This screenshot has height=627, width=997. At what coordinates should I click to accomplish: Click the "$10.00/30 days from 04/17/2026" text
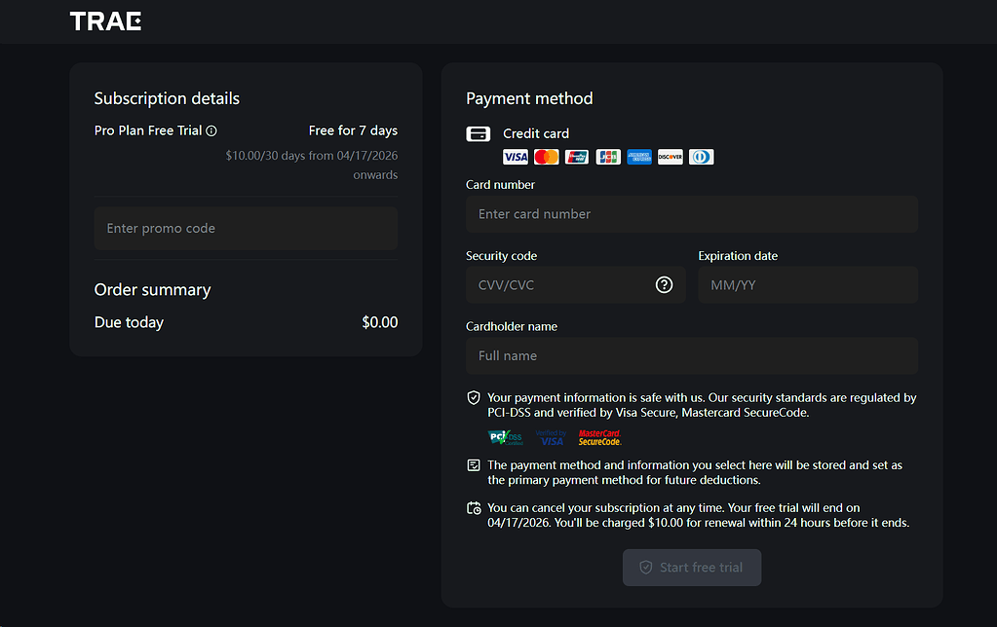(312, 156)
